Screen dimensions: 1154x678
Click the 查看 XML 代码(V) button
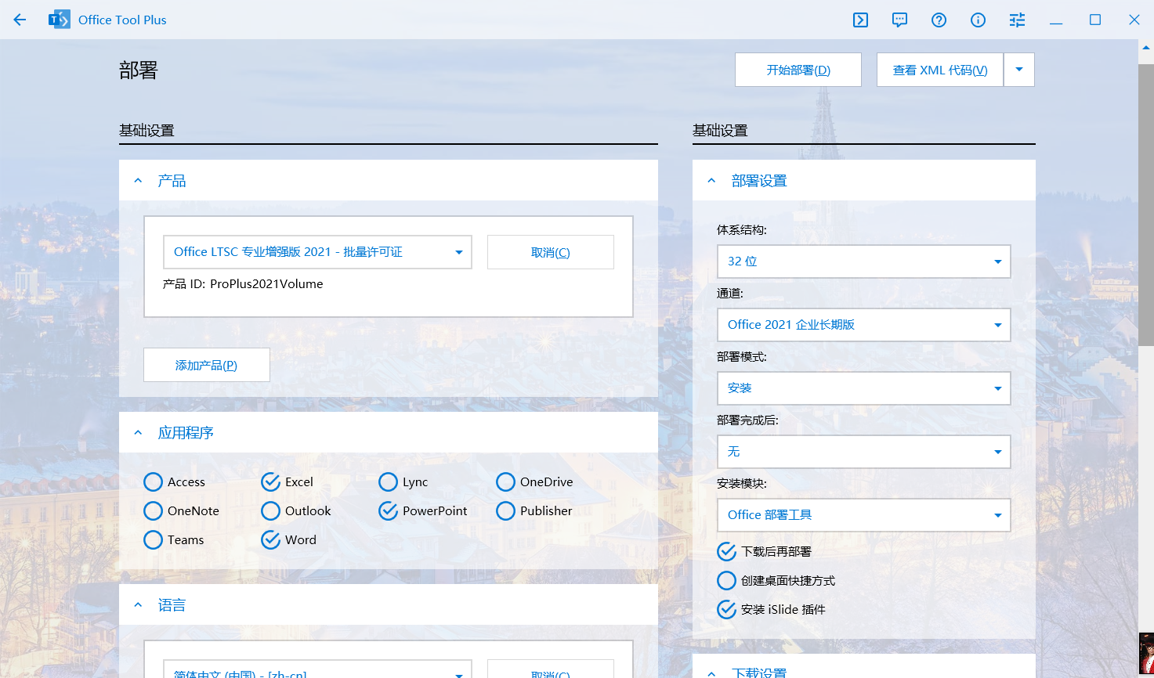coord(940,70)
